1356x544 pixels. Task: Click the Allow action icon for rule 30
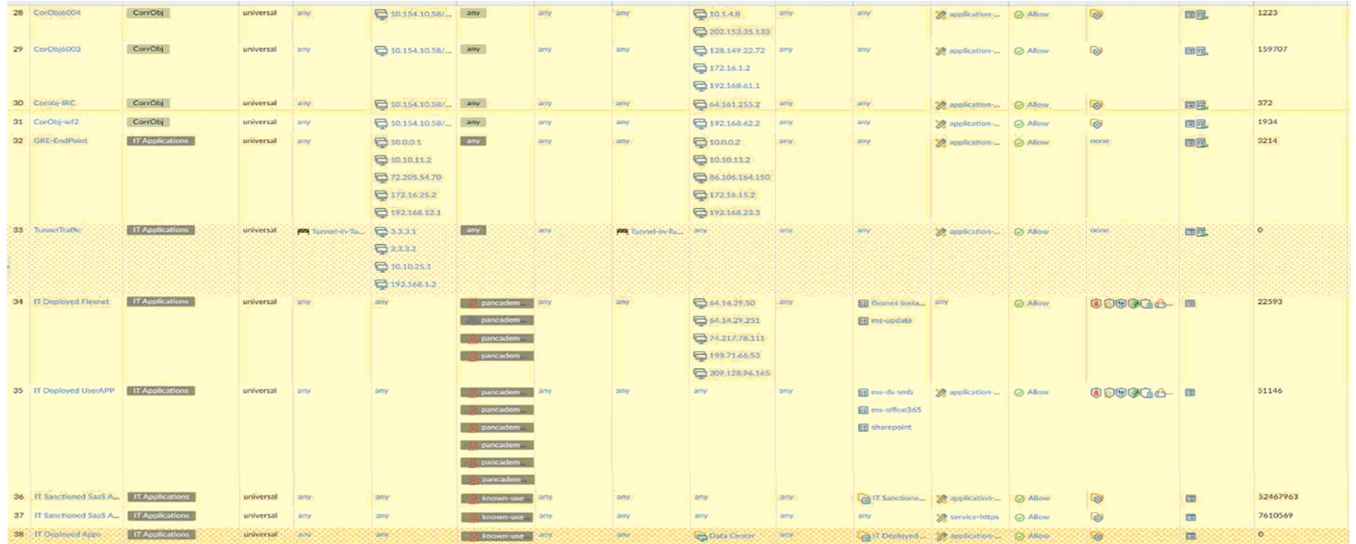click(1019, 104)
